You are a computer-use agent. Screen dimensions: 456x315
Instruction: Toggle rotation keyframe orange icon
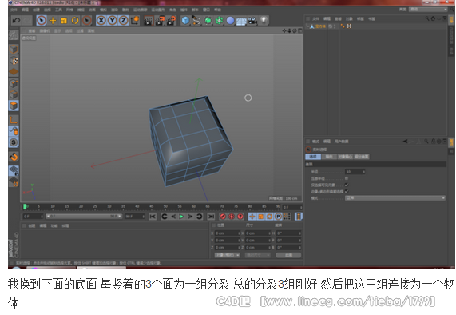[270, 217]
